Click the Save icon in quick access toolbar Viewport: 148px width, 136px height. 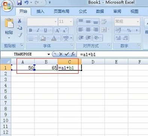tap(19, 3)
